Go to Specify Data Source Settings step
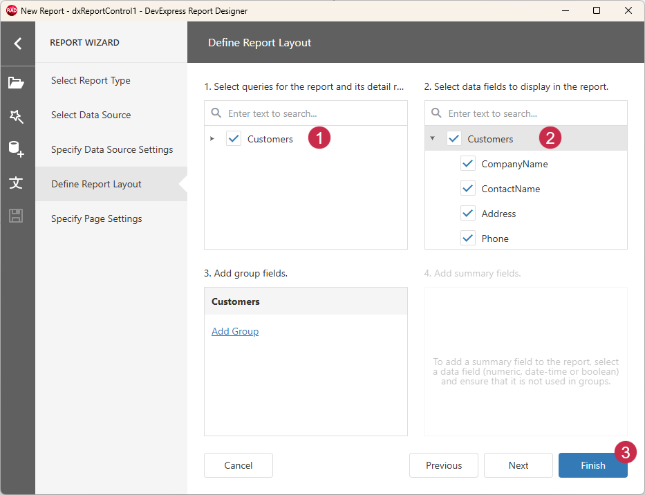 (111, 149)
